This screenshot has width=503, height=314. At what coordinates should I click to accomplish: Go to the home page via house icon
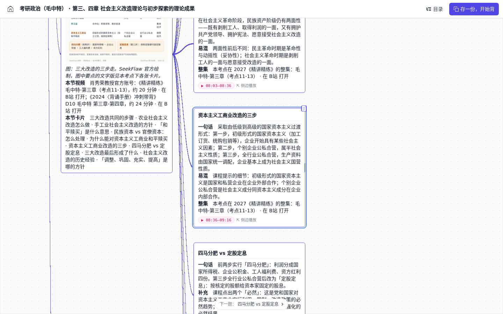pyautogui.click(x=10, y=9)
